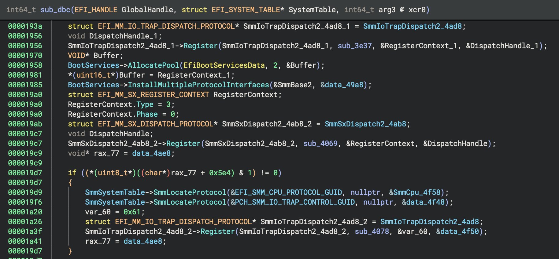Click RegisterContext.Phase field assignment

(123, 114)
